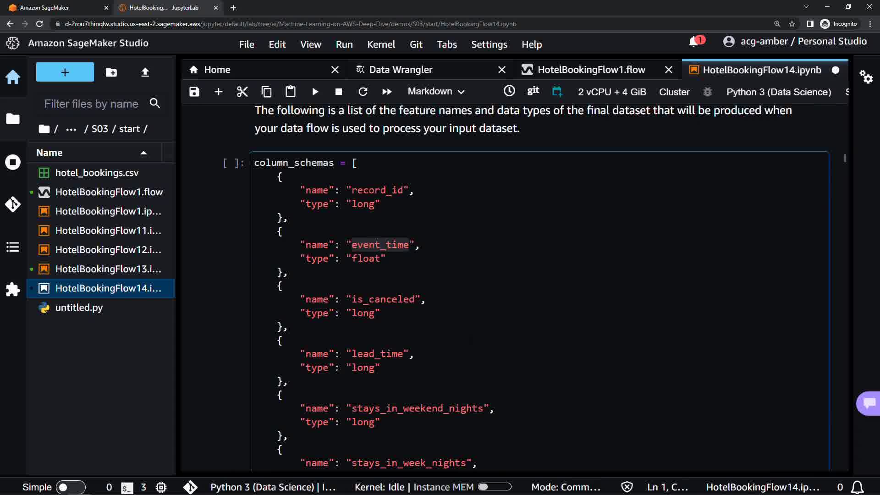
Task: Click the 2 vCPU + 4 GiB instance button
Action: tap(612, 92)
